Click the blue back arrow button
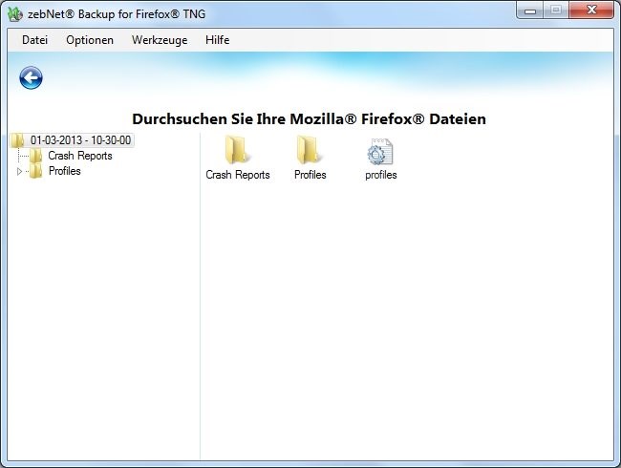Viewport: 621px width, 468px height. 31,77
